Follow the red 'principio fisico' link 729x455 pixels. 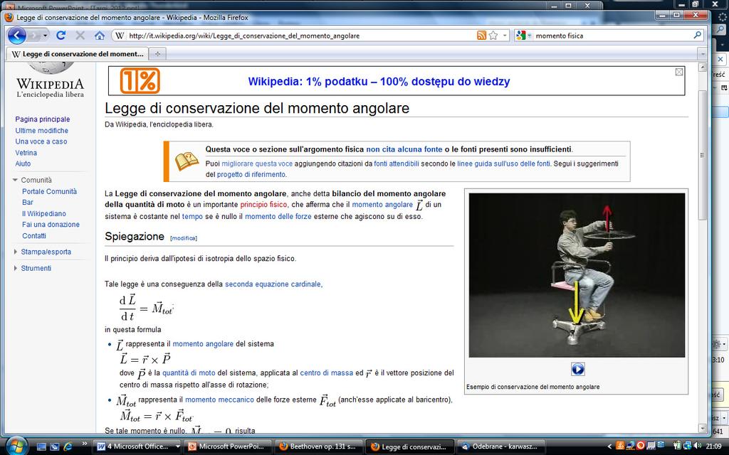pos(263,205)
